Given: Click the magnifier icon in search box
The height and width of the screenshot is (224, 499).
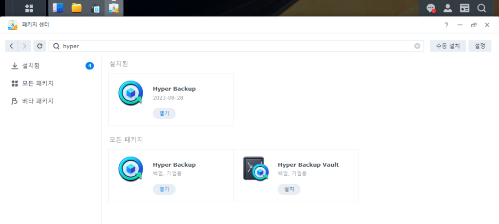Looking at the screenshot, I should coord(57,46).
